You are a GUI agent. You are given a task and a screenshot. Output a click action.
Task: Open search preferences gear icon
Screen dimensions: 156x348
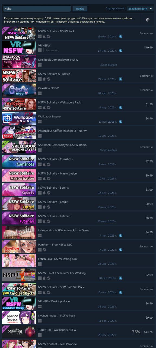coord(148,20)
